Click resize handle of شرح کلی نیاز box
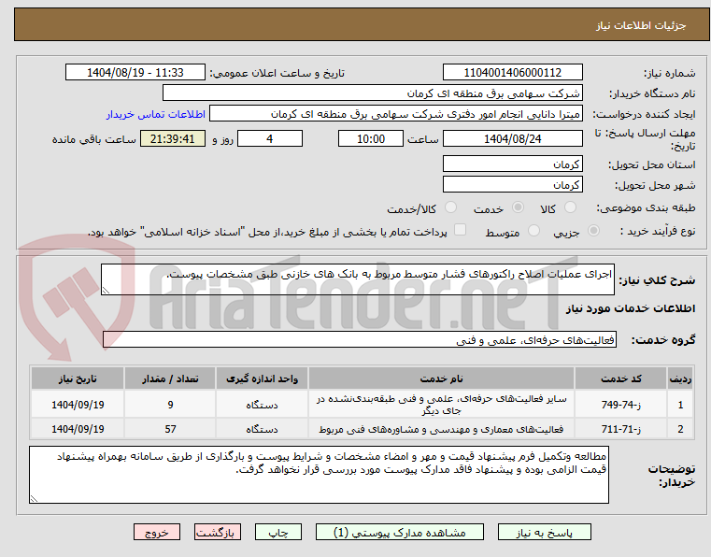This screenshot has width=711, height=557. [106, 291]
